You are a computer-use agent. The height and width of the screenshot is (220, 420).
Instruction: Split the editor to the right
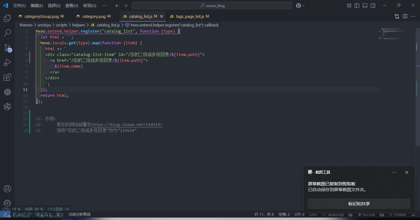tap(405, 16)
